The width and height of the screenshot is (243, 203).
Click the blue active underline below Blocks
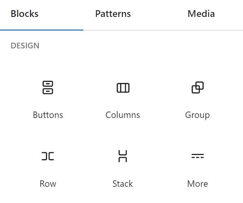pyautogui.click(x=42, y=30)
